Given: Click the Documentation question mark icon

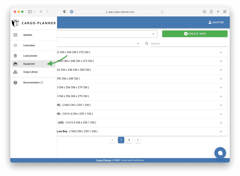Looking at the screenshot, I should (15, 83).
